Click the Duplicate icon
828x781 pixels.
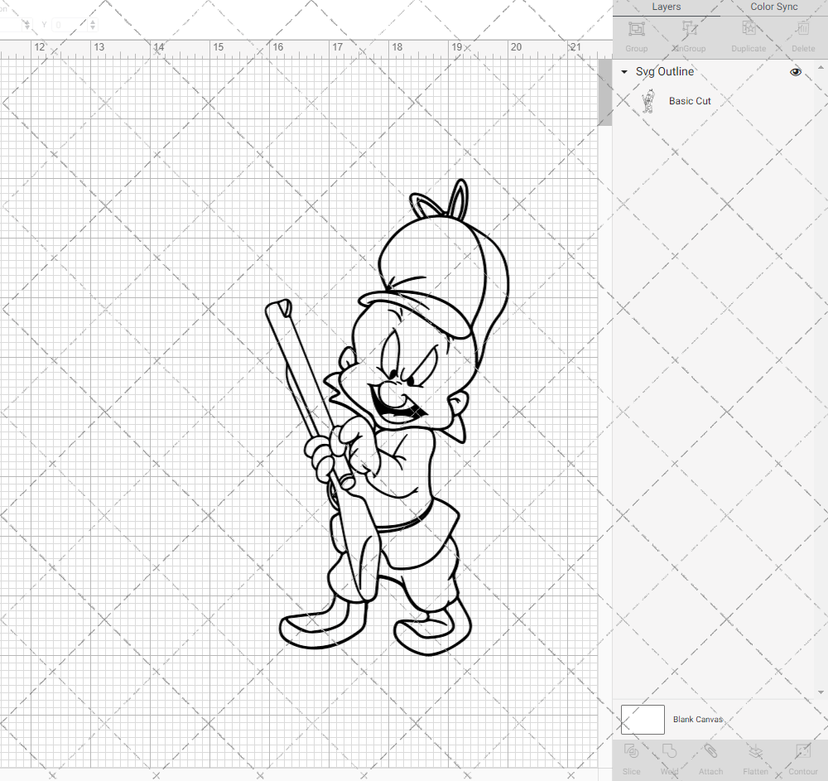tap(749, 28)
